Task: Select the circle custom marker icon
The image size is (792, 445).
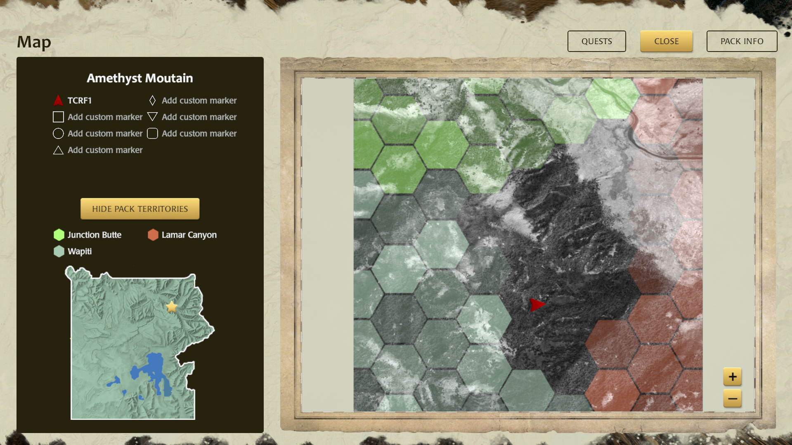Action: [x=58, y=134]
